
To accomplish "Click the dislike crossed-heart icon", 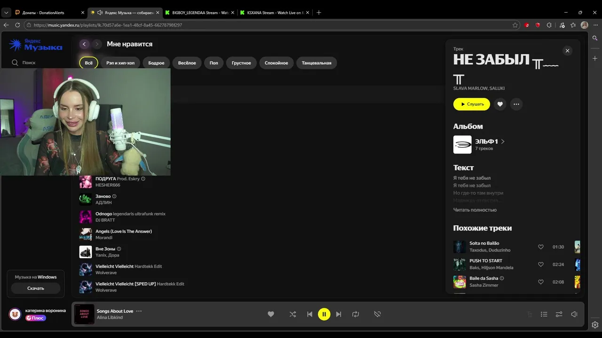I will 377,314.
